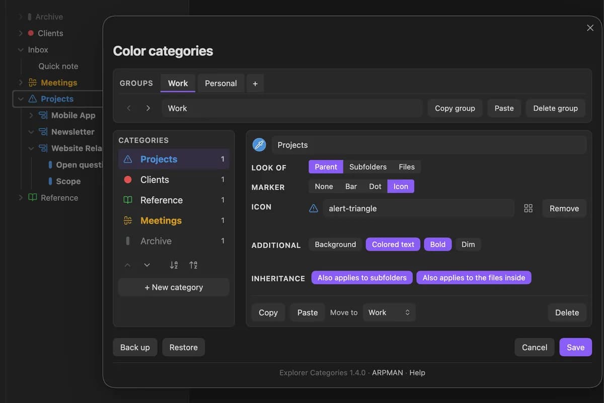This screenshot has height=403, width=604.
Task: Set Look Of to Files
Action: (407, 167)
